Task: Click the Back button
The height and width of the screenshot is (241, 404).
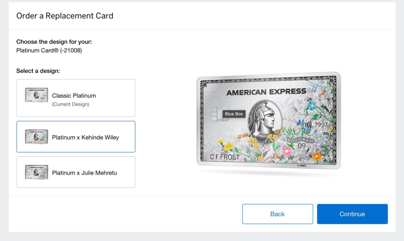Action: click(277, 214)
